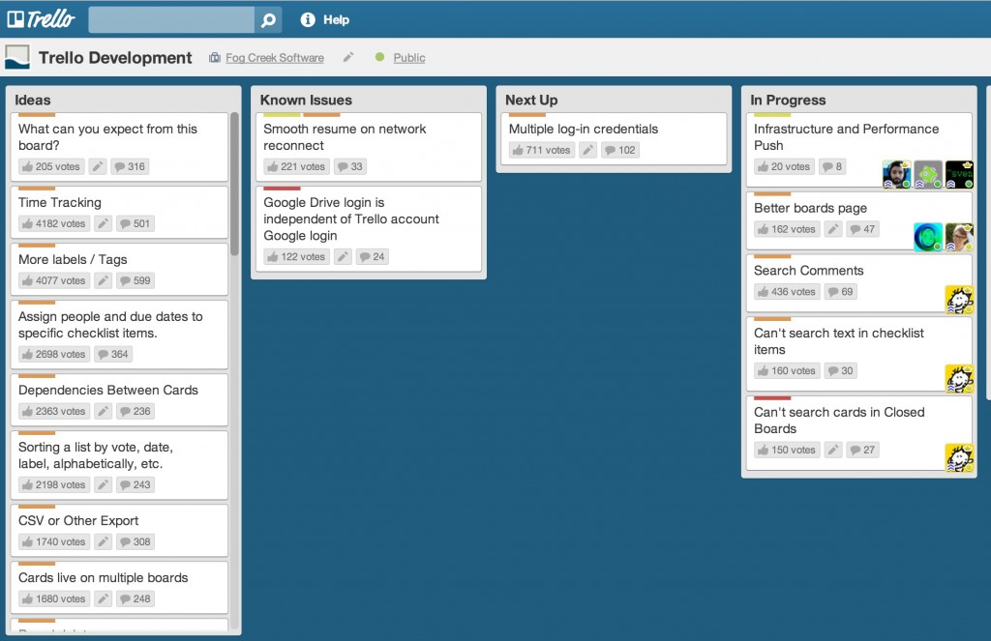Click the yellow cartoon avatar on Search Comments
The height and width of the screenshot is (641, 991).
pyautogui.click(x=959, y=300)
